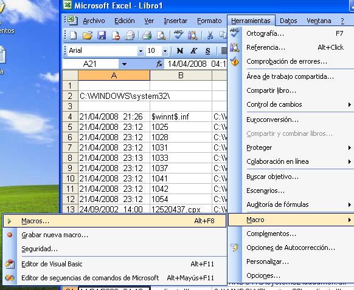Open the Ver menu
354x290 pixels.
pos(149,21)
